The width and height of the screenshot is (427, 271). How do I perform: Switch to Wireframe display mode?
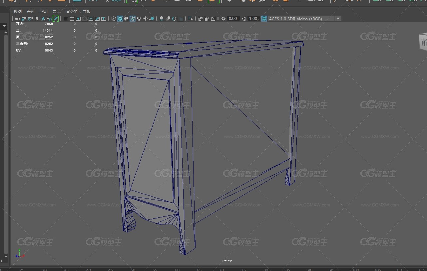pyautogui.click(x=114, y=19)
